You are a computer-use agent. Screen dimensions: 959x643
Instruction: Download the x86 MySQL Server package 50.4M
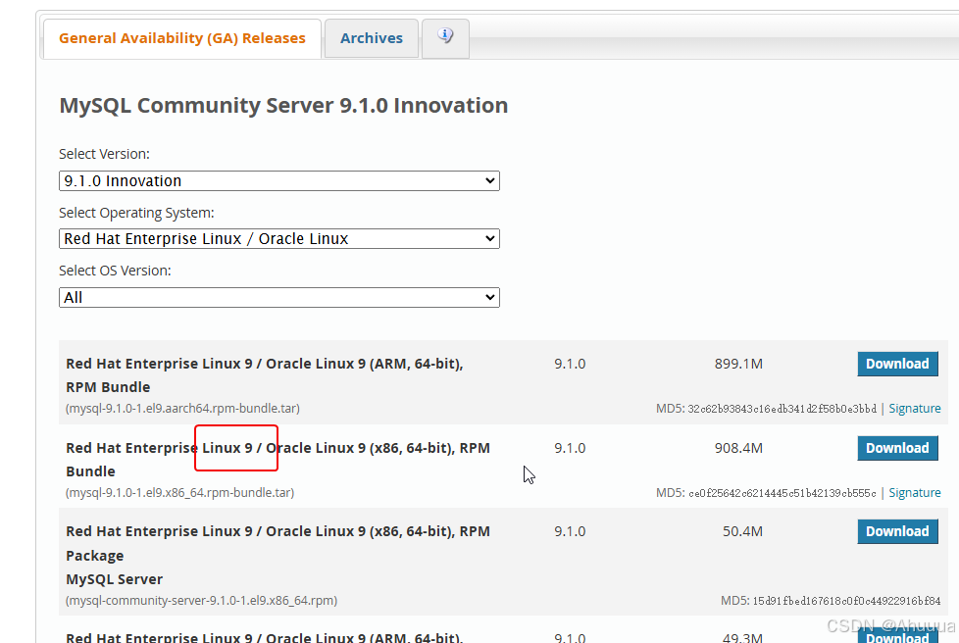897,531
